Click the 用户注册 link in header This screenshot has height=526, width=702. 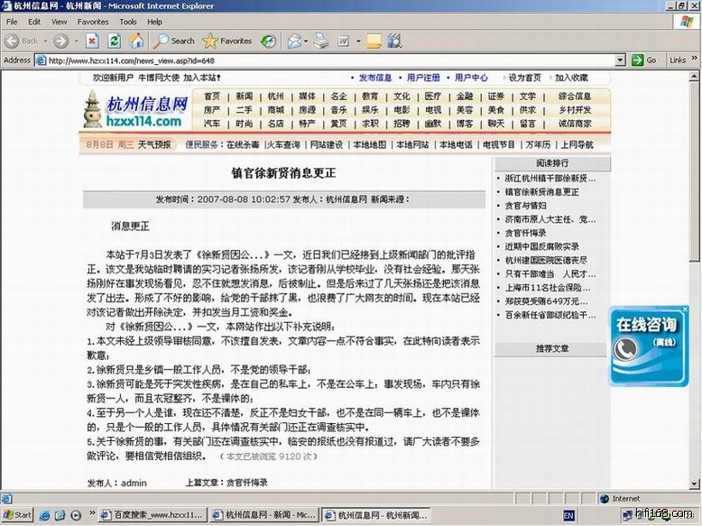(x=423, y=78)
